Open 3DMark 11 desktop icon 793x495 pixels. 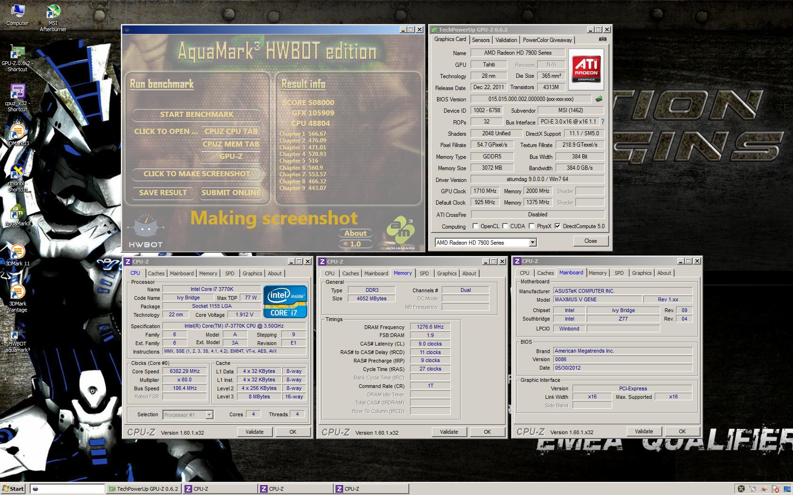(17, 256)
